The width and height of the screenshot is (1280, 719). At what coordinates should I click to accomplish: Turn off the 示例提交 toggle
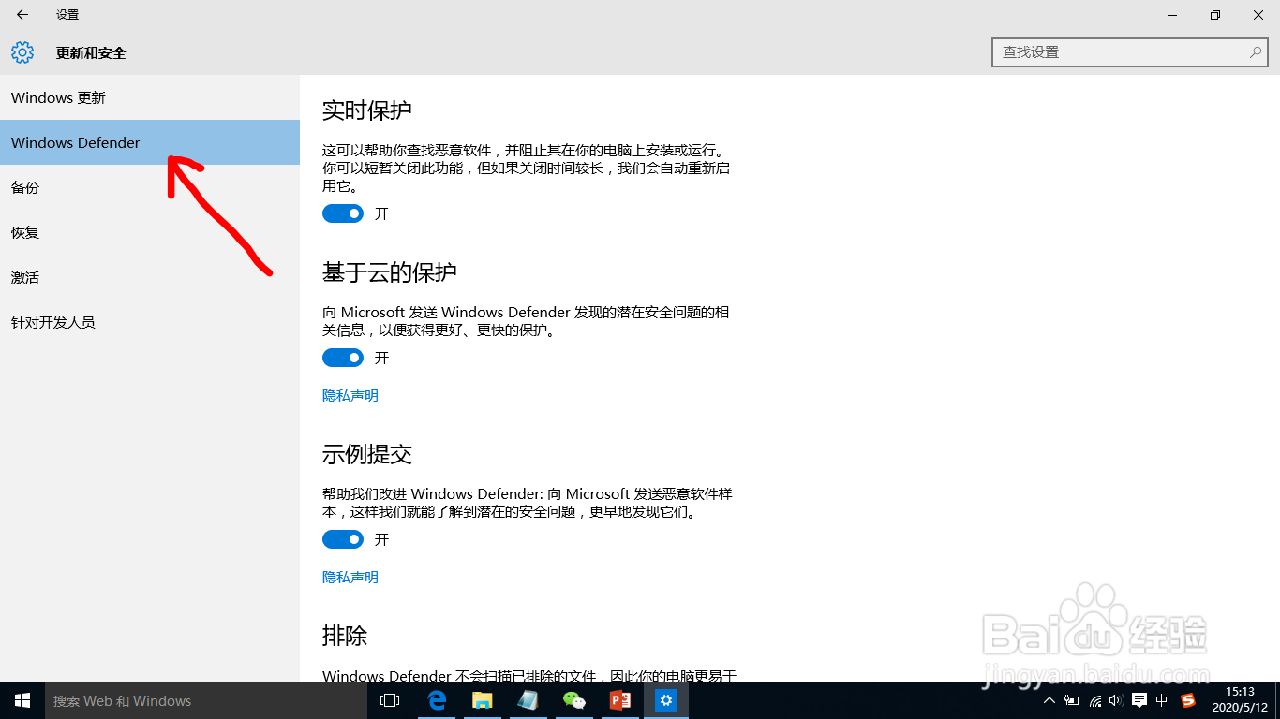343,539
